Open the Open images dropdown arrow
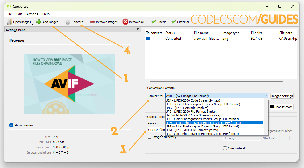This screenshot has height=168, width=304. tap(32, 24)
